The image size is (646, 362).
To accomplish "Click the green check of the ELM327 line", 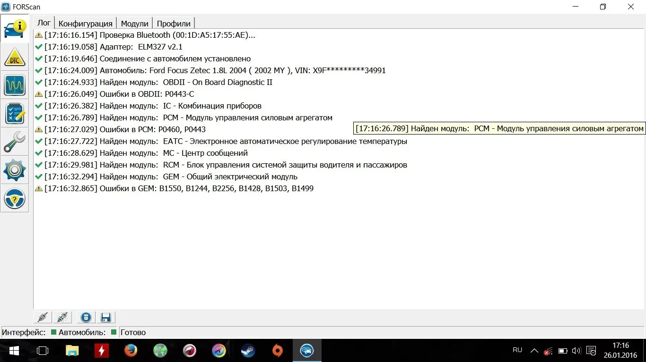I will (x=39, y=47).
